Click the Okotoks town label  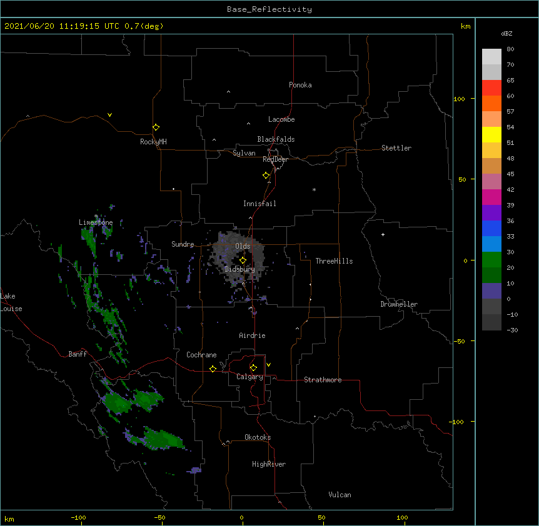pos(258,437)
